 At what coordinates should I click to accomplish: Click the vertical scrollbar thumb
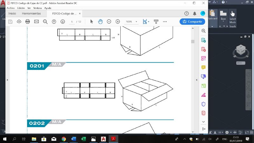coord(193,42)
